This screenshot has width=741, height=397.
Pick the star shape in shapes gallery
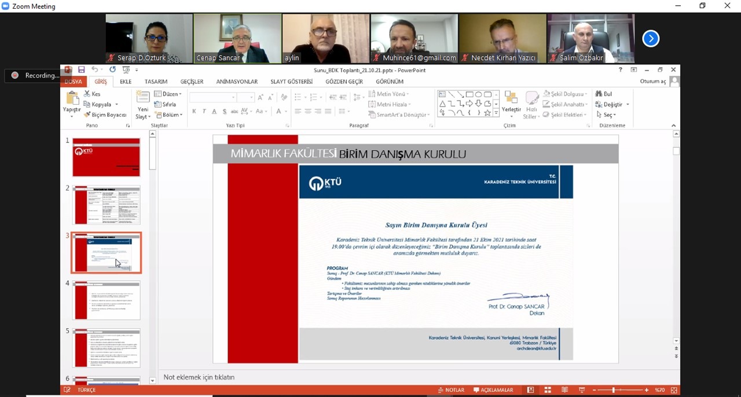click(x=487, y=113)
